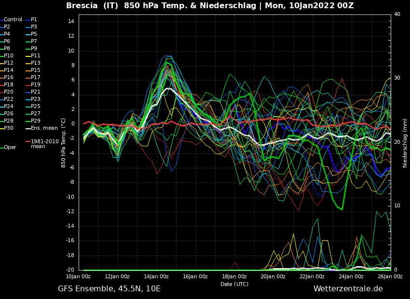Image resolution: width=410 pixels, height=299 pixels.
Task: Click the Wetterzentrale.de watermark text
Action: click(348, 289)
